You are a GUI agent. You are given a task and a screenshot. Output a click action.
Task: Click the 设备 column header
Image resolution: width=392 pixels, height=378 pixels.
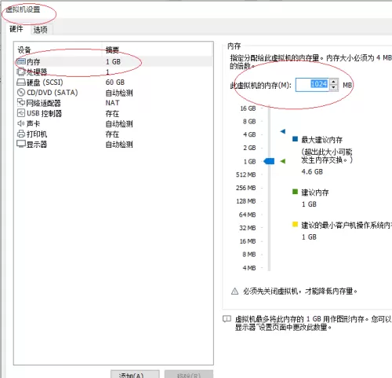coord(24,50)
